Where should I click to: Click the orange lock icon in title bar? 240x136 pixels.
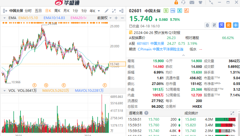pyautogui.click(x=176, y=2)
